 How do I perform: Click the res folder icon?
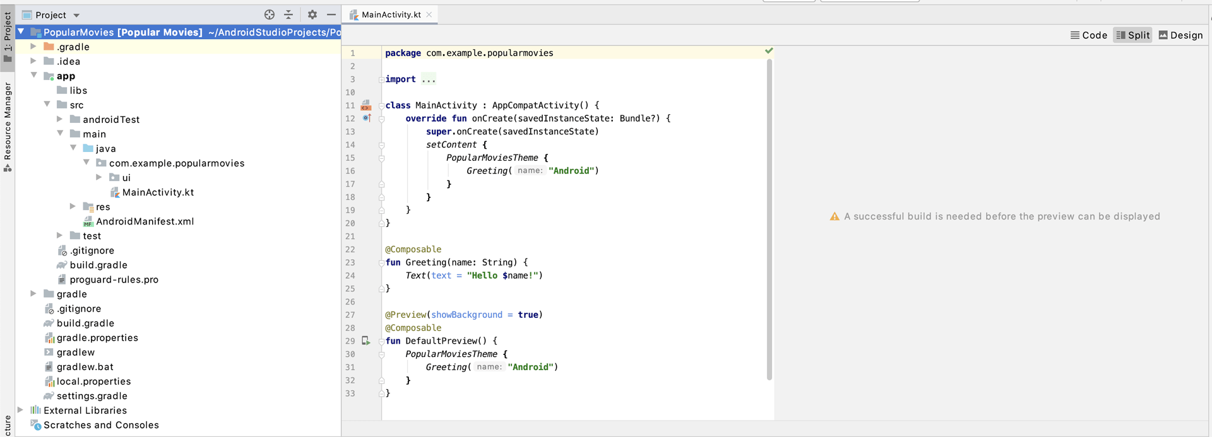point(88,207)
